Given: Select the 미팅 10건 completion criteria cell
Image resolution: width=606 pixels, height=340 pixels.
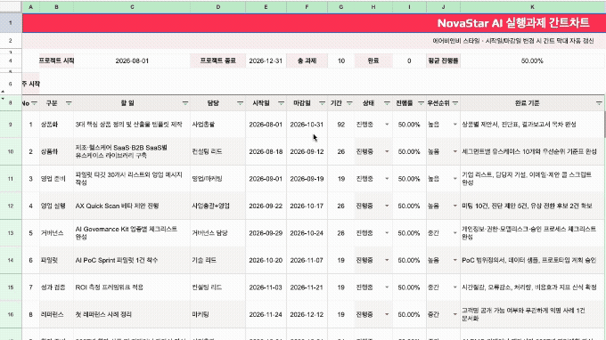Looking at the screenshot, I should pos(533,206).
